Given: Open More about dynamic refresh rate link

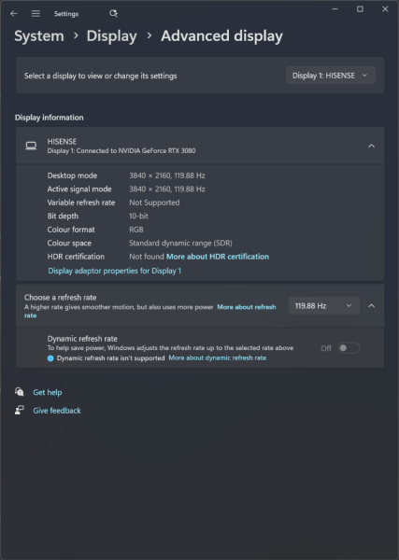Looking at the screenshot, I should click(x=218, y=357).
